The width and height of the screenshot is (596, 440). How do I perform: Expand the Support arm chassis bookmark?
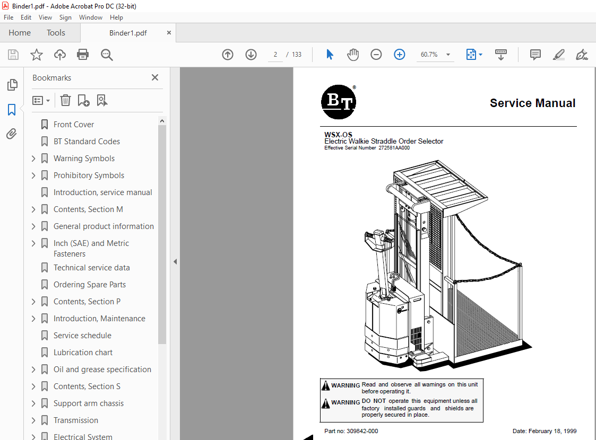click(33, 403)
